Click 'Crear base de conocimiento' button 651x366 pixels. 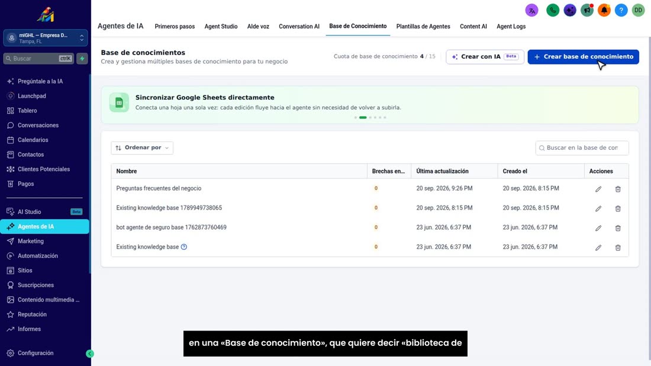coord(584,57)
